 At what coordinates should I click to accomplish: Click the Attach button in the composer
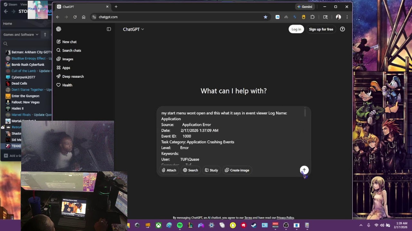(x=169, y=170)
